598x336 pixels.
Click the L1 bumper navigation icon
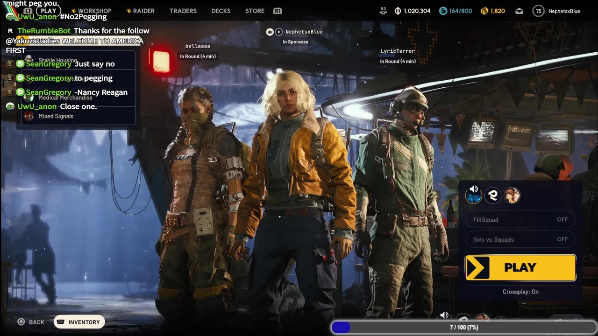point(28,11)
